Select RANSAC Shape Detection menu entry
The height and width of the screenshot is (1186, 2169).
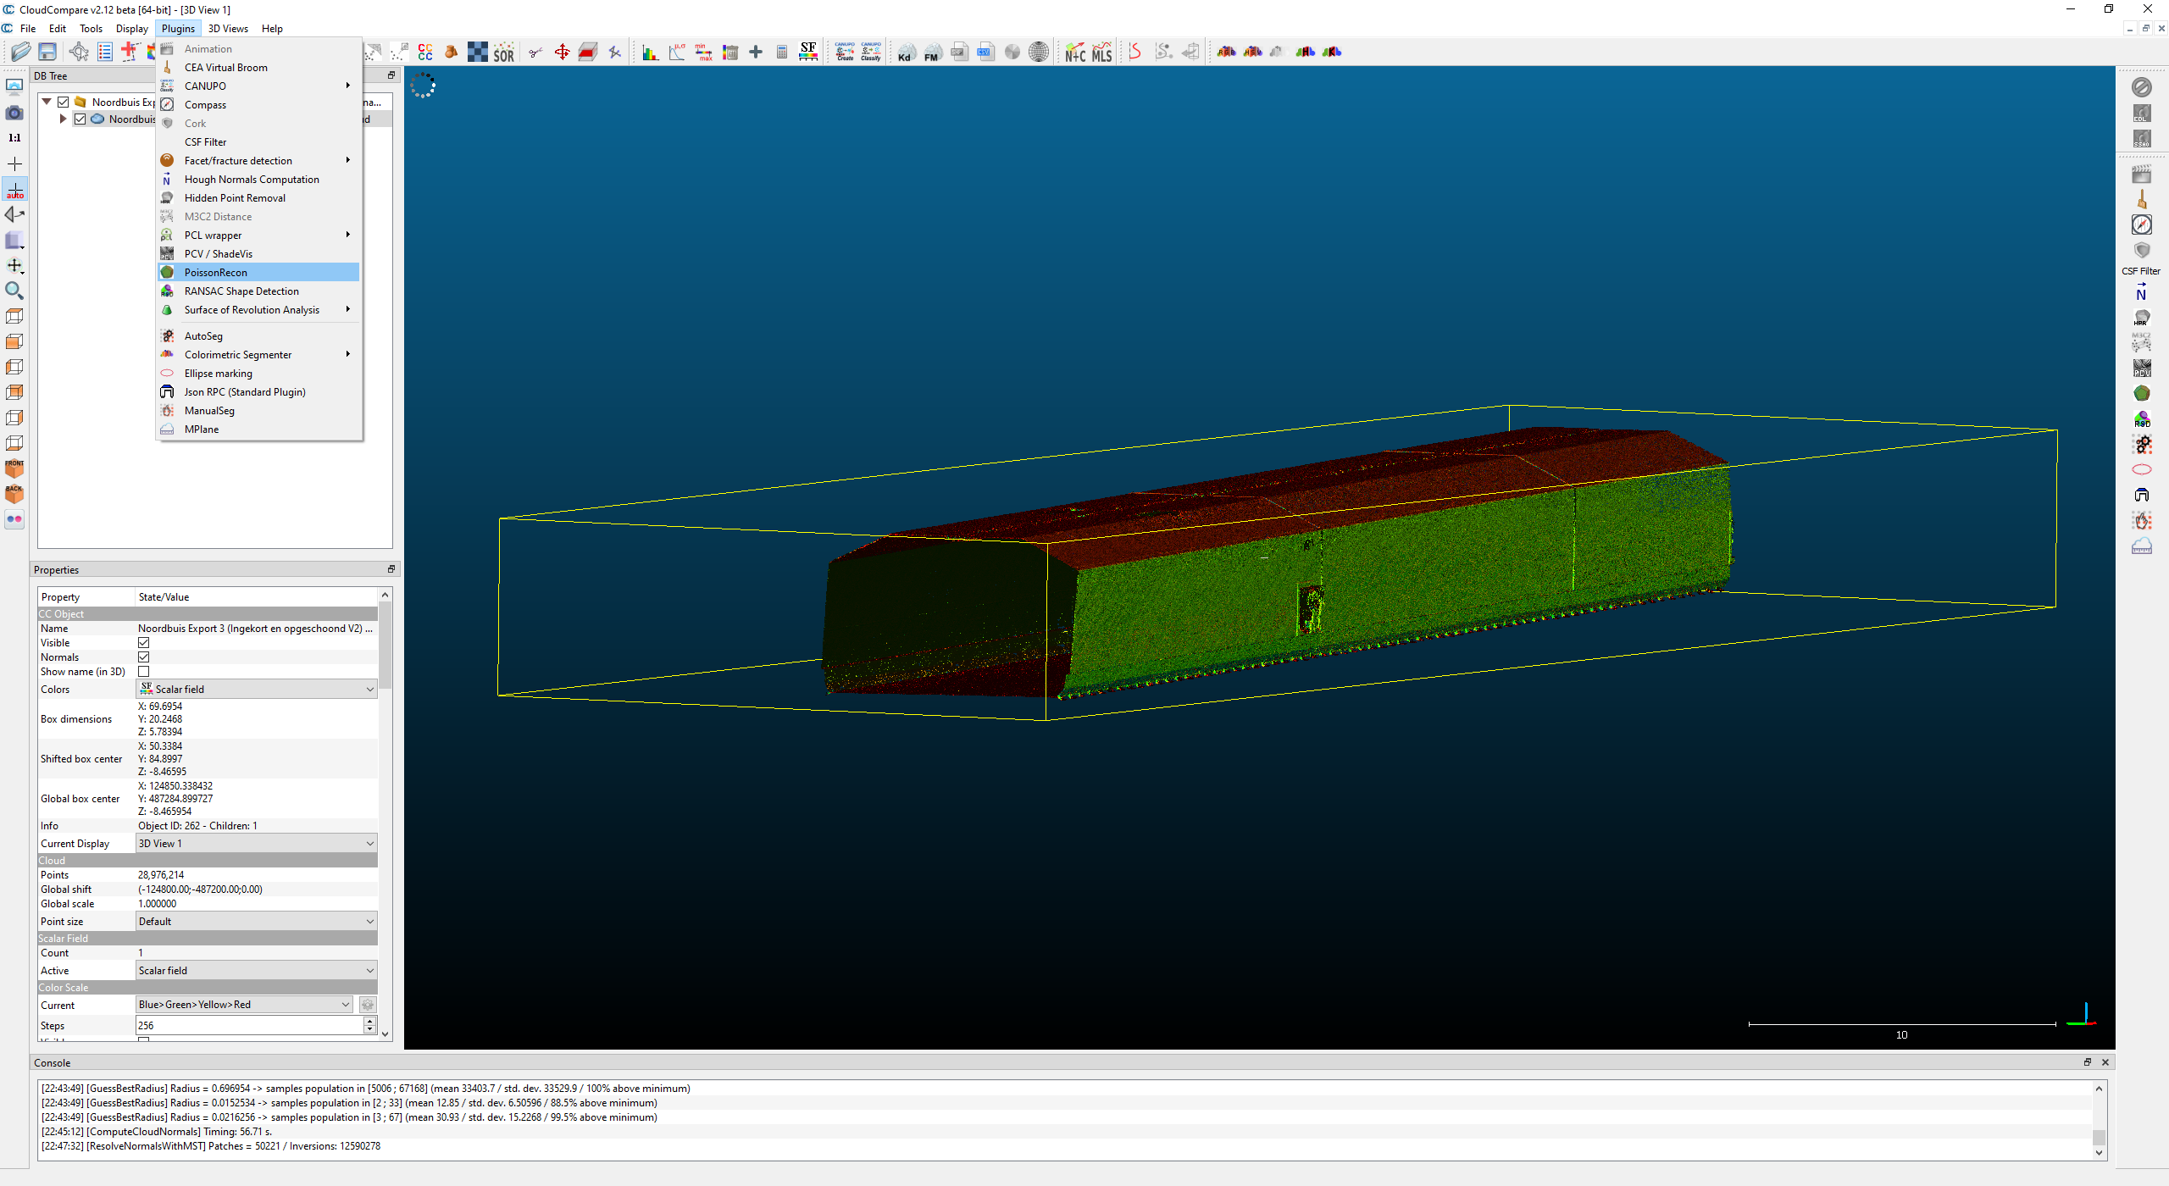pyautogui.click(x=258, y=291)
